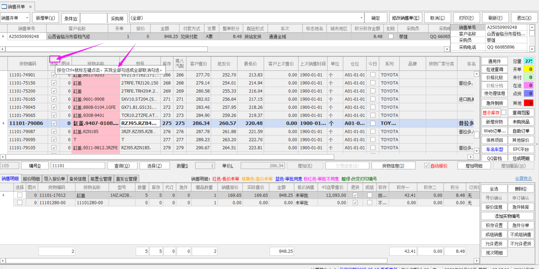The image size is (539, 269).
Task: Toggle 扣税 checkbox in order row A25050909248
Action: click(x=391, y=36)
